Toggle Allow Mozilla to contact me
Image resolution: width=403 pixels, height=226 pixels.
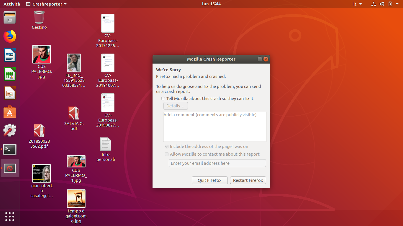click(167, 154)
